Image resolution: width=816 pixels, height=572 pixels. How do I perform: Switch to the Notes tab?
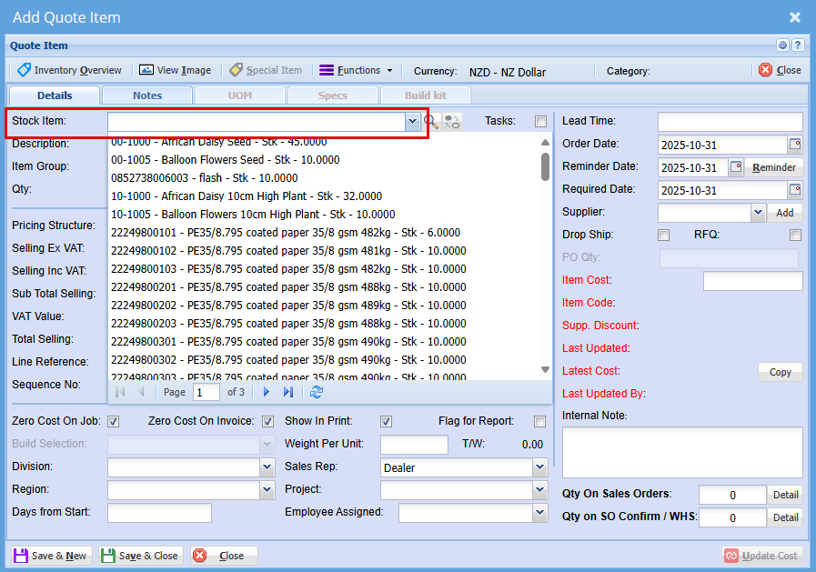(x=147, y=95)
